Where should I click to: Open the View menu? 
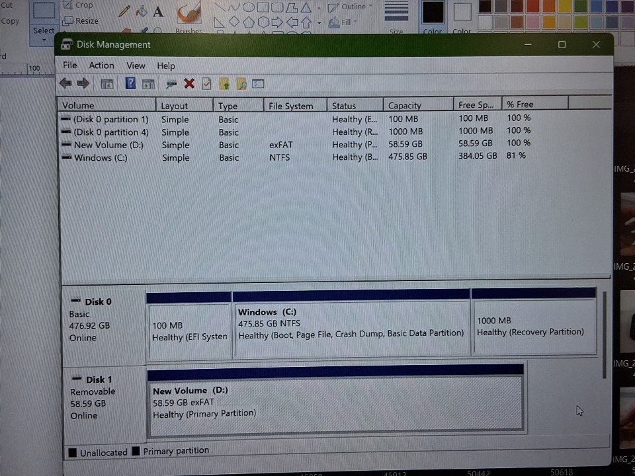point(136,65)
